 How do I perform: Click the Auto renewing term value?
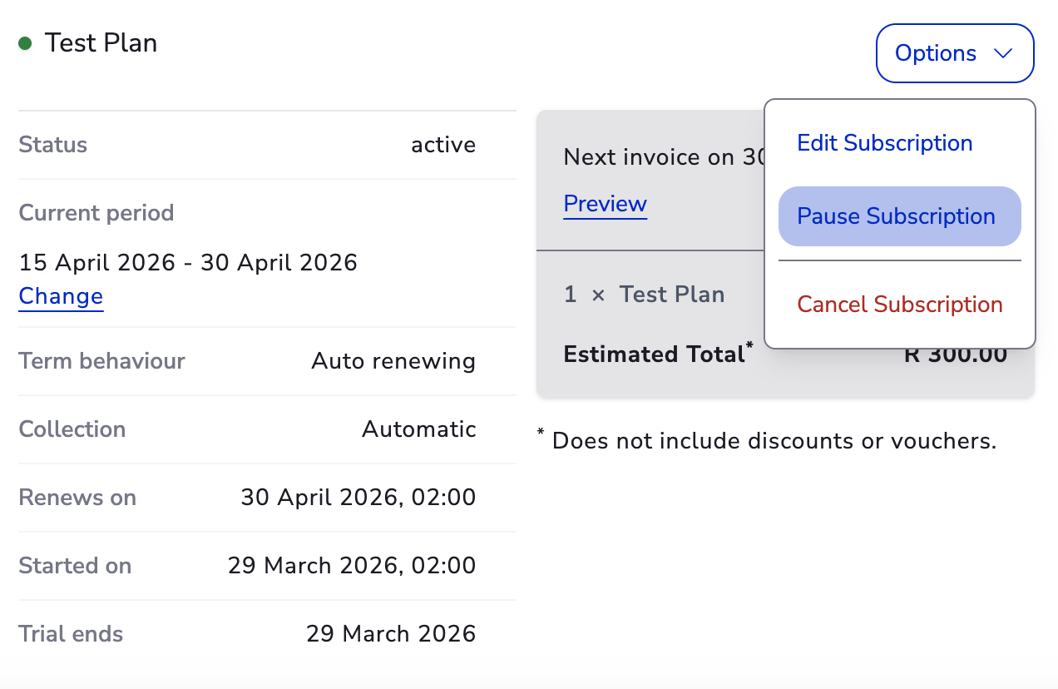[x=393, y=361]
